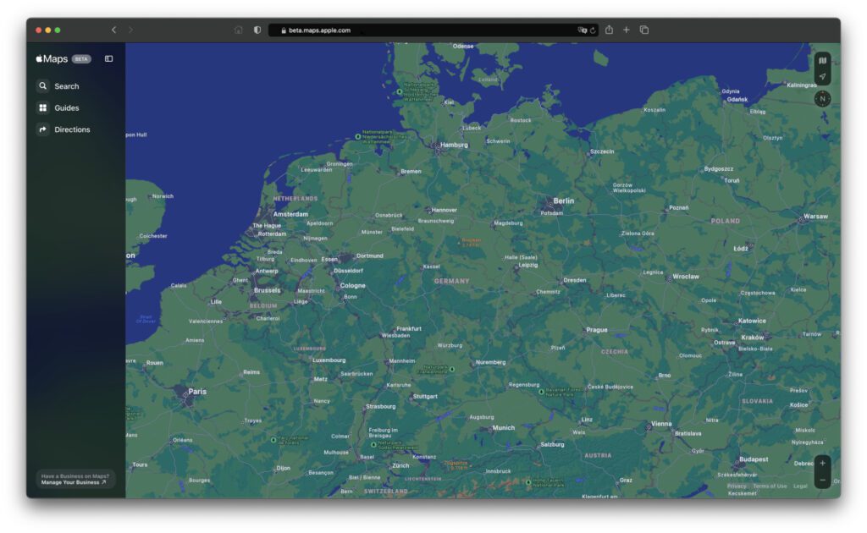Toggle the privacy shield in the address bar
Image resolution: width=867 pixels, height=533 pixels.
coord(257,29)
